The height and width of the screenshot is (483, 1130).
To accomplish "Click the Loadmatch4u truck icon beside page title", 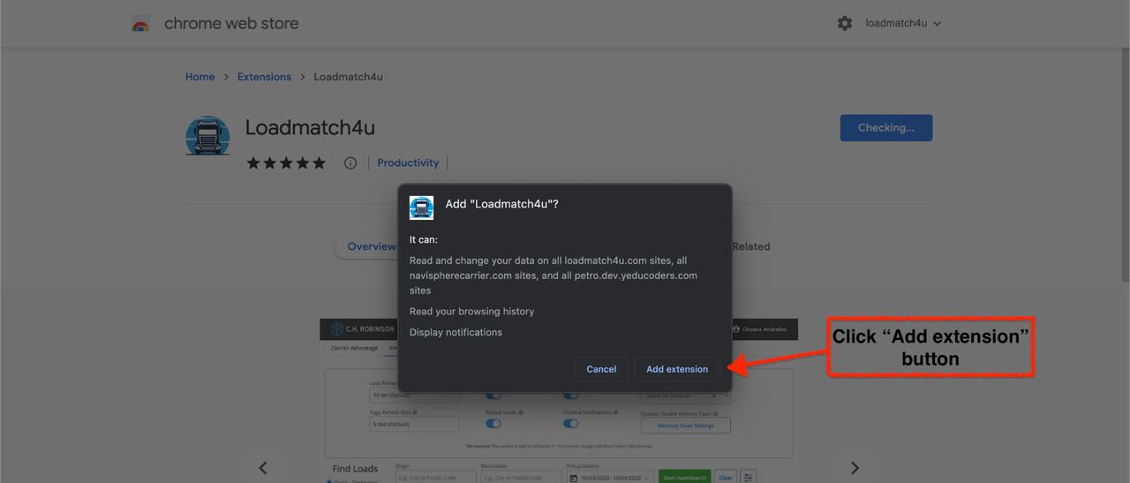I will pos(207,136).
